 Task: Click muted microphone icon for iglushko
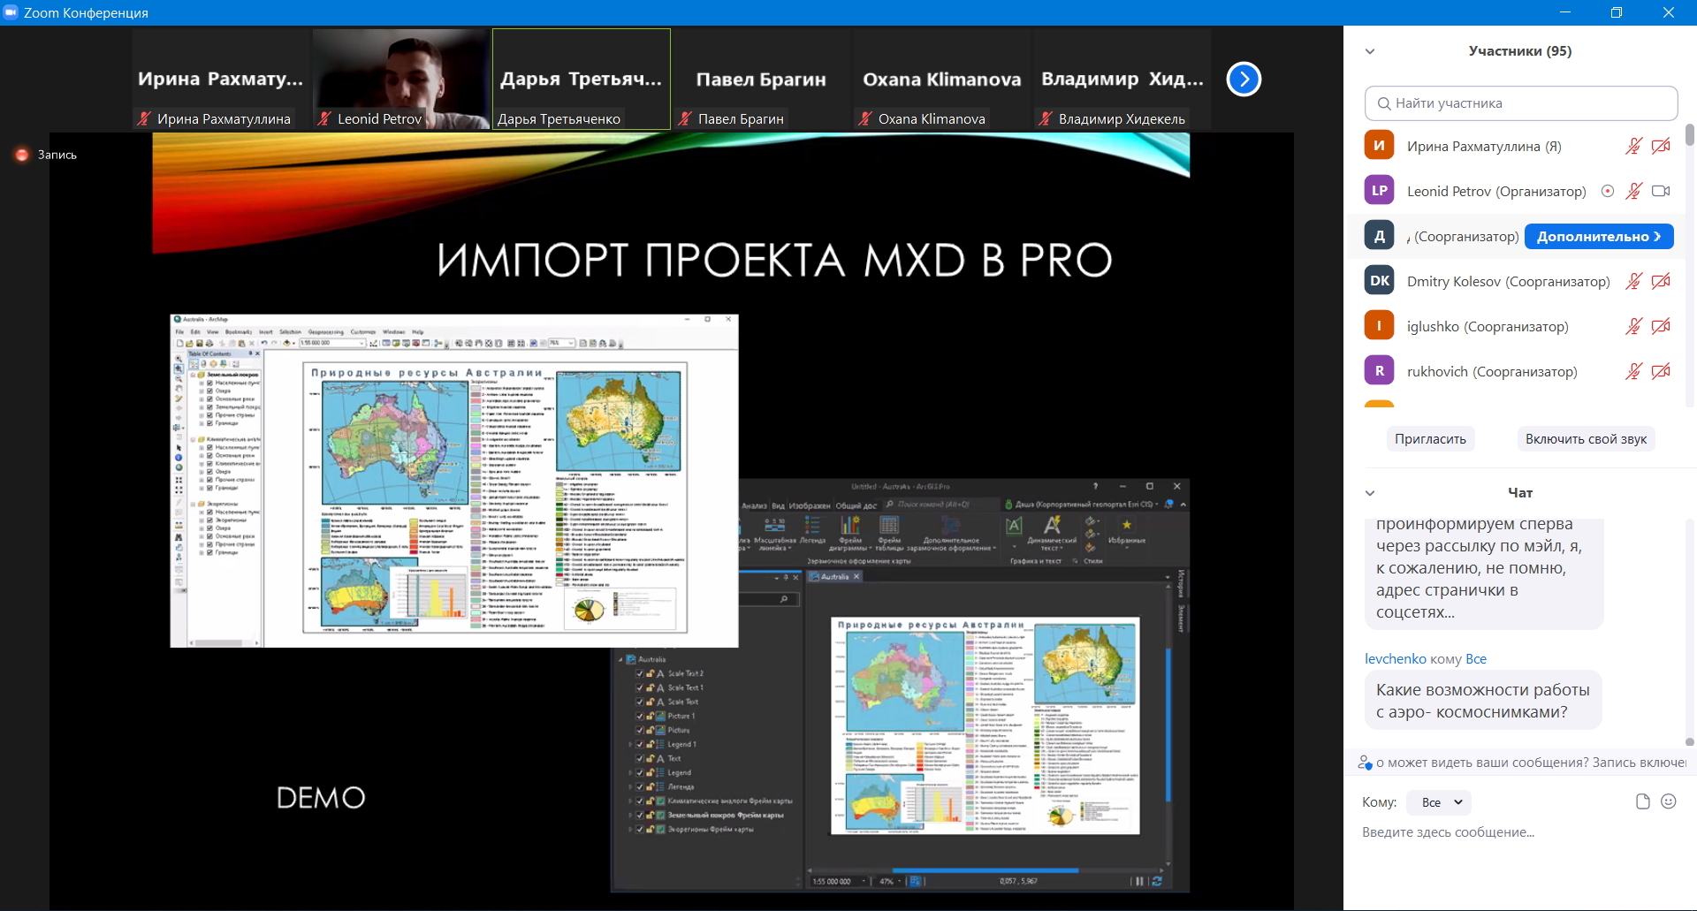click(1633, 326)
